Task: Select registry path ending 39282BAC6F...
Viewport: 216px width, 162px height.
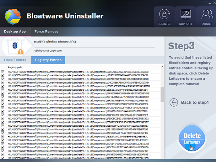Action: pos(78,151)
